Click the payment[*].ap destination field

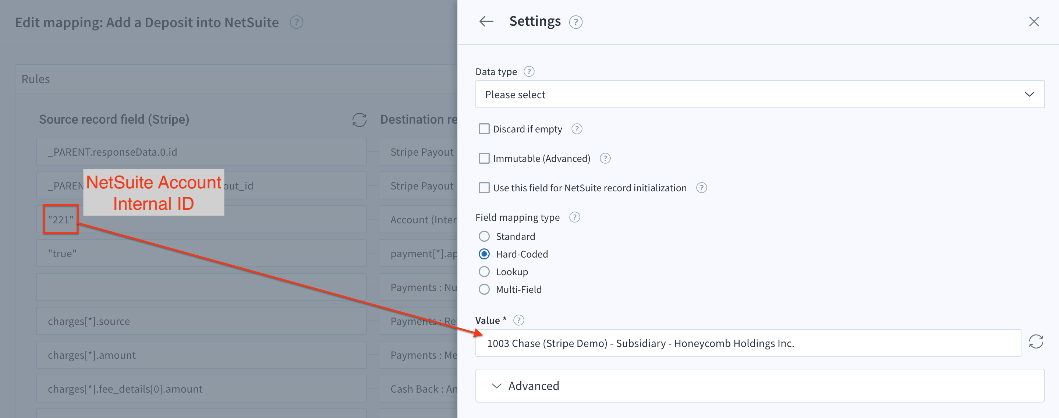click(x=418, y=253)
